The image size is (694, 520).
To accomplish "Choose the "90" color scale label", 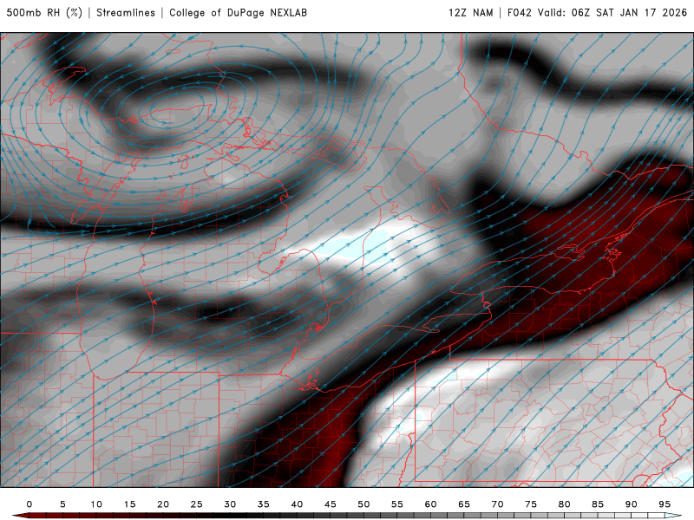I will click(632, 504).
